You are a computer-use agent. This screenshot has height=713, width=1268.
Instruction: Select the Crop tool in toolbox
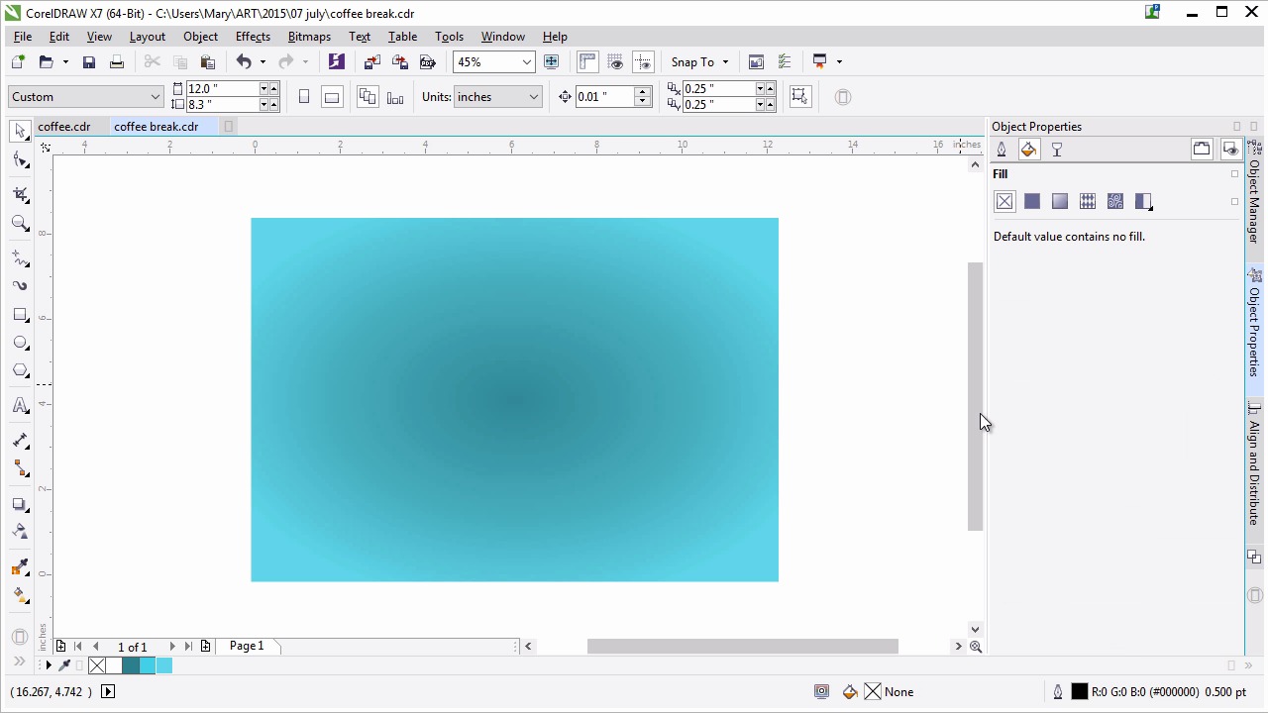pyautogui.click(x=20, y=194)
